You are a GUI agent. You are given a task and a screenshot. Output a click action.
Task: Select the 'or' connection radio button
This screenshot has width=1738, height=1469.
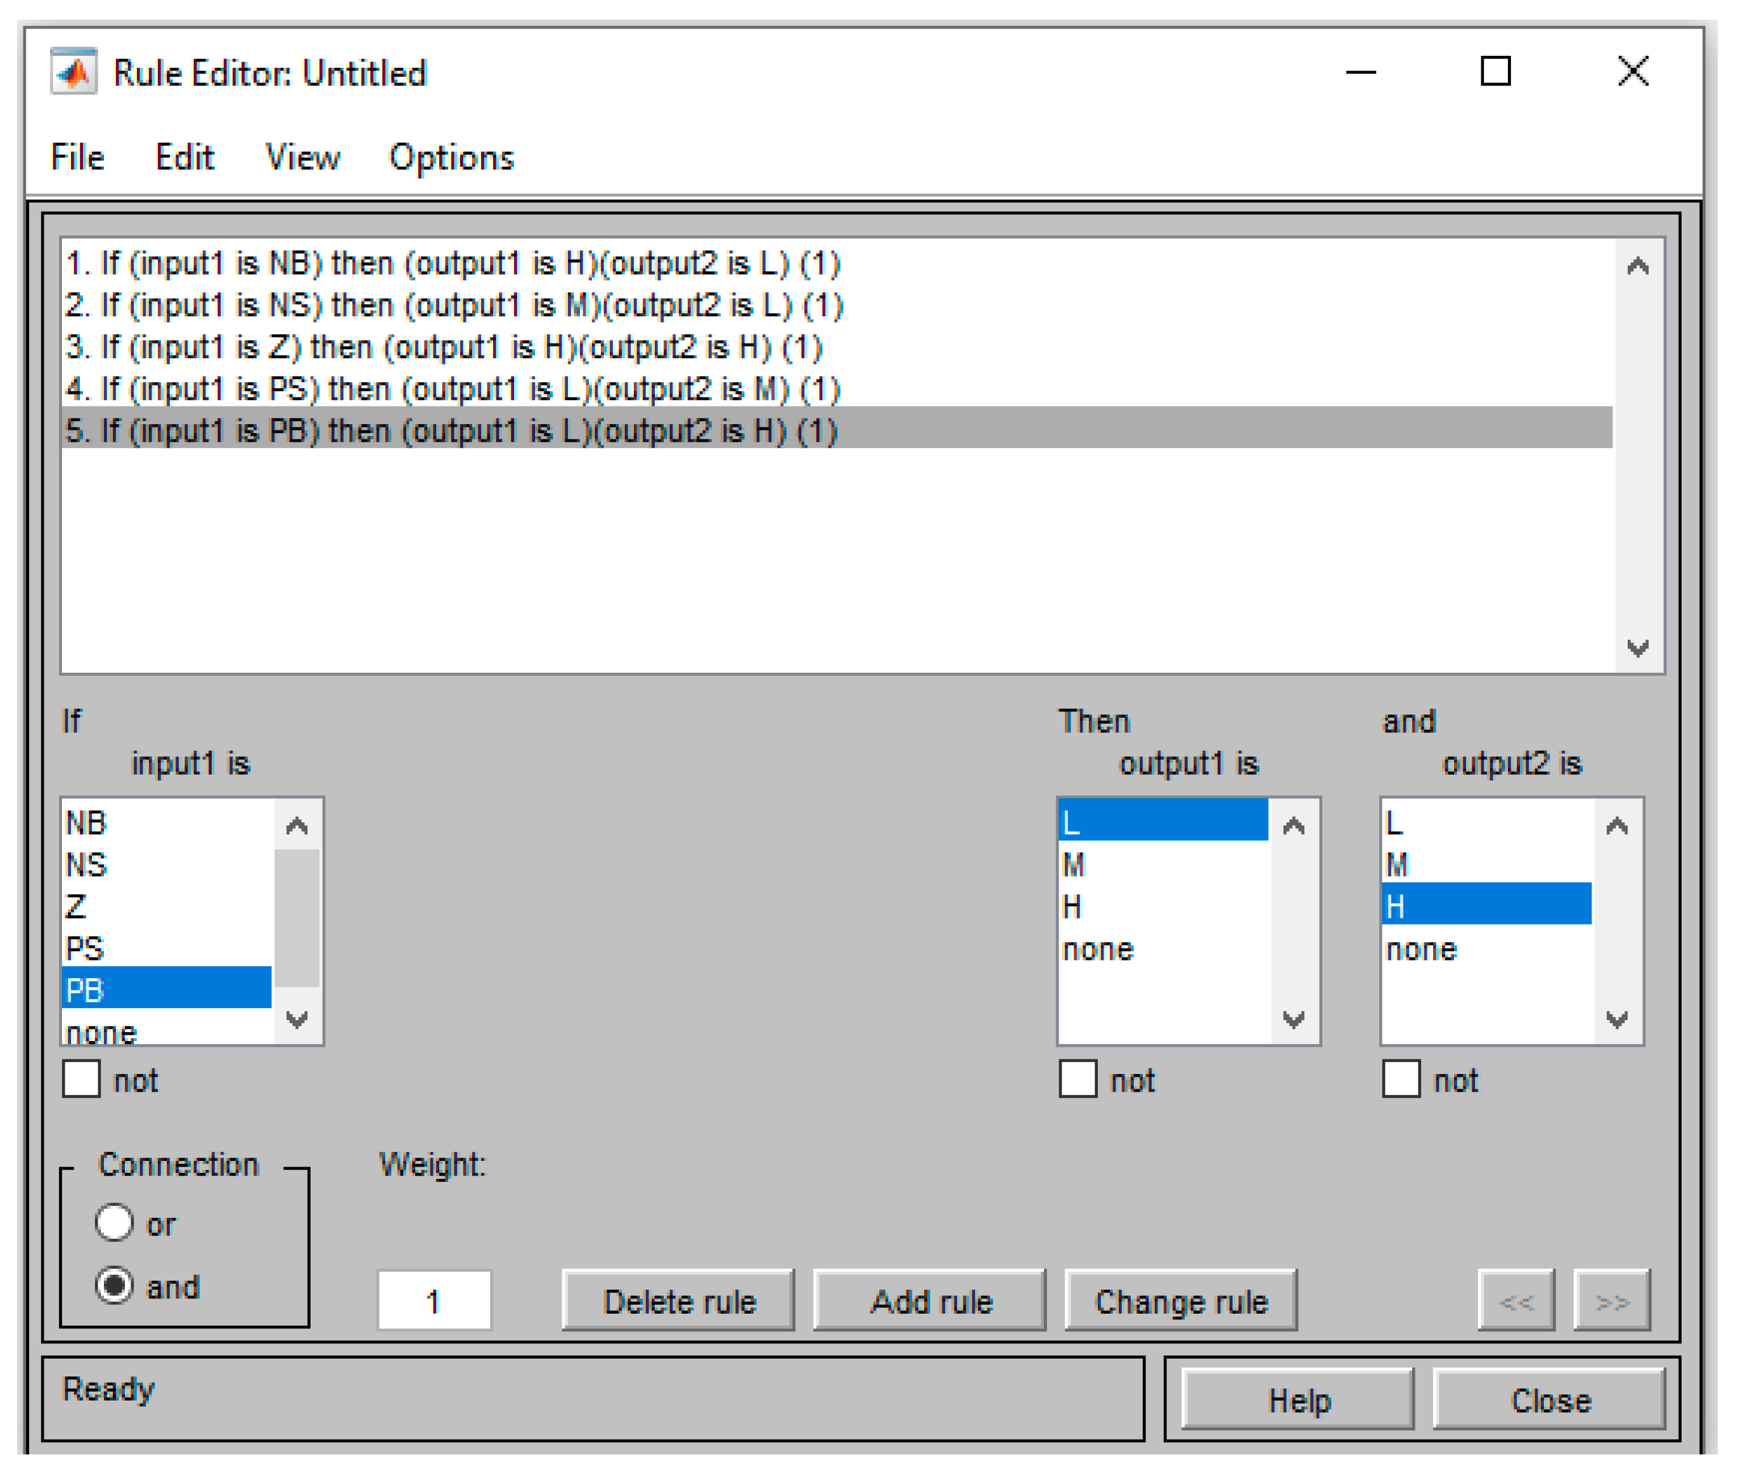(114, 1224)
